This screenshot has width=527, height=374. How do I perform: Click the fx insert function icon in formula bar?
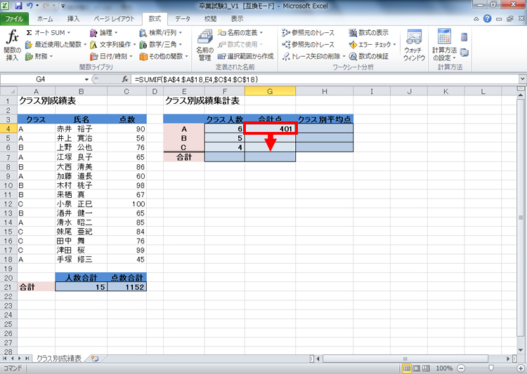[124, 79]
